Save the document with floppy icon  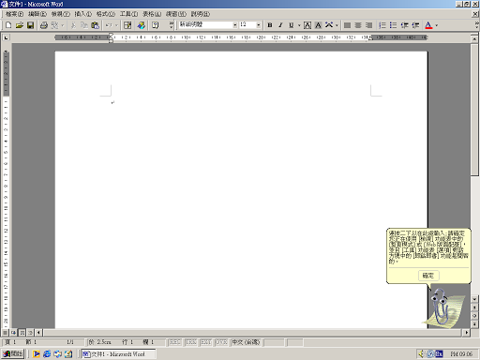tap(30, 25)
